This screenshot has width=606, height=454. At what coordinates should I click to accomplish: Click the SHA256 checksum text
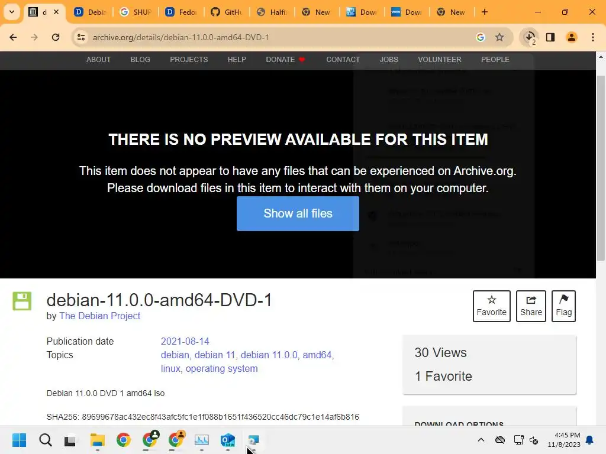click(203, 417)
